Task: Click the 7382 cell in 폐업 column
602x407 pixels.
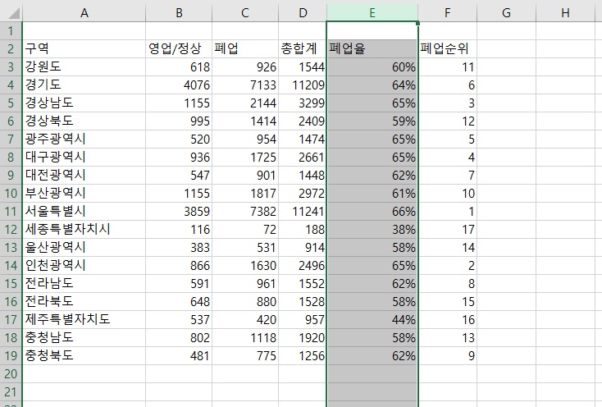Action: click(x=245, y=212)
